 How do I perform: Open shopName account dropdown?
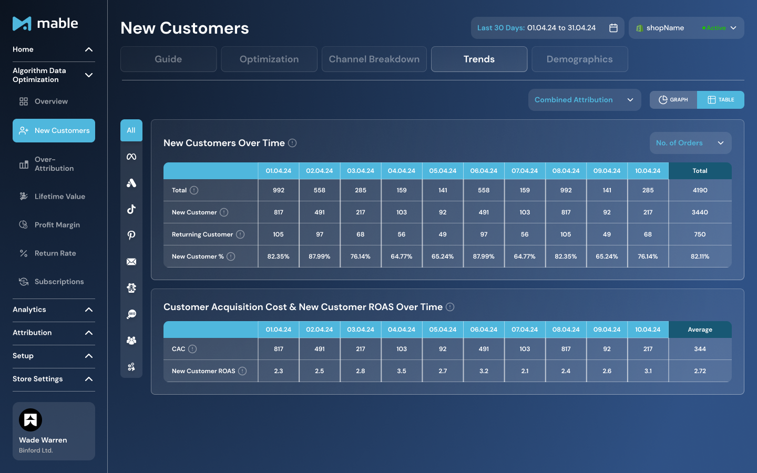(687, 28)
